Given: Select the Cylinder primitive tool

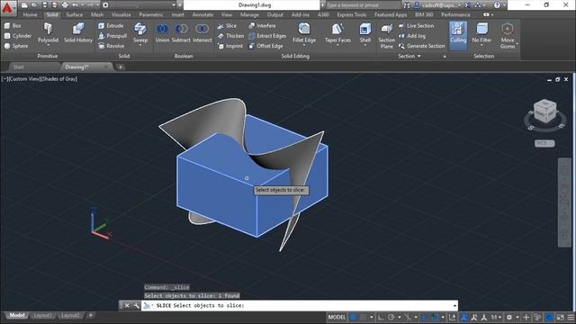Looking at the screenshot, I should (x=18, y=36).
